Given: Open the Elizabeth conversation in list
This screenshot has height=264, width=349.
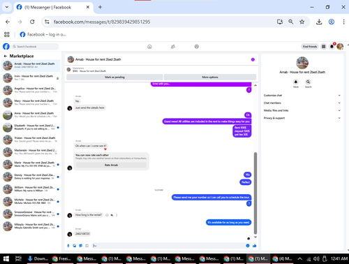Looking at the screenshot, I should [31, 127].
